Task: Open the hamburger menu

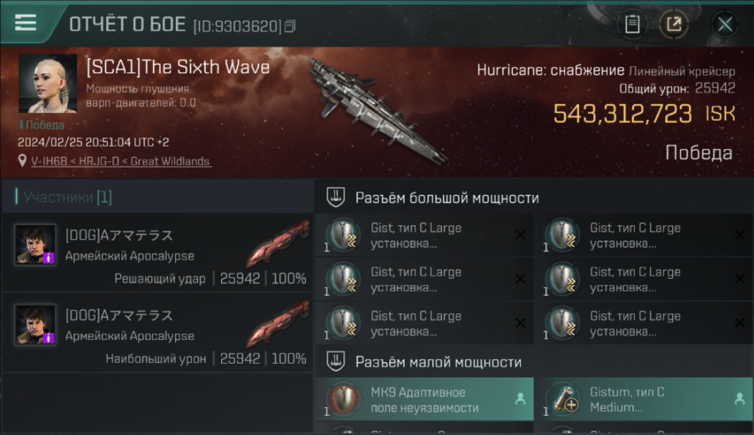Action: 26,23
